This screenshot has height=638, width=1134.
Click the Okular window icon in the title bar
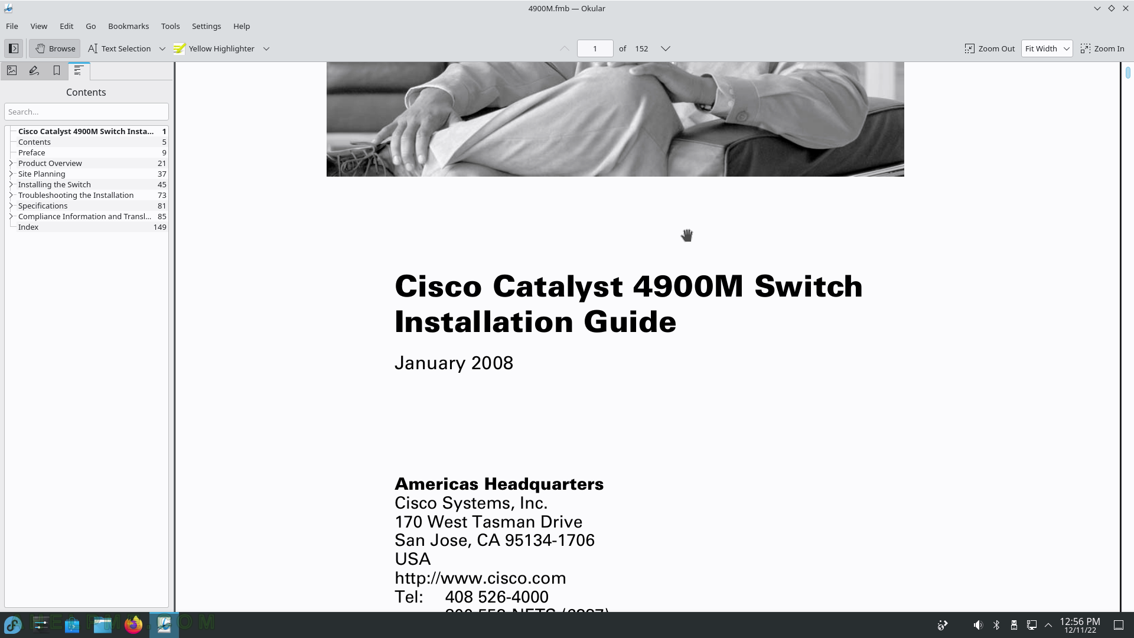[8, 8]
